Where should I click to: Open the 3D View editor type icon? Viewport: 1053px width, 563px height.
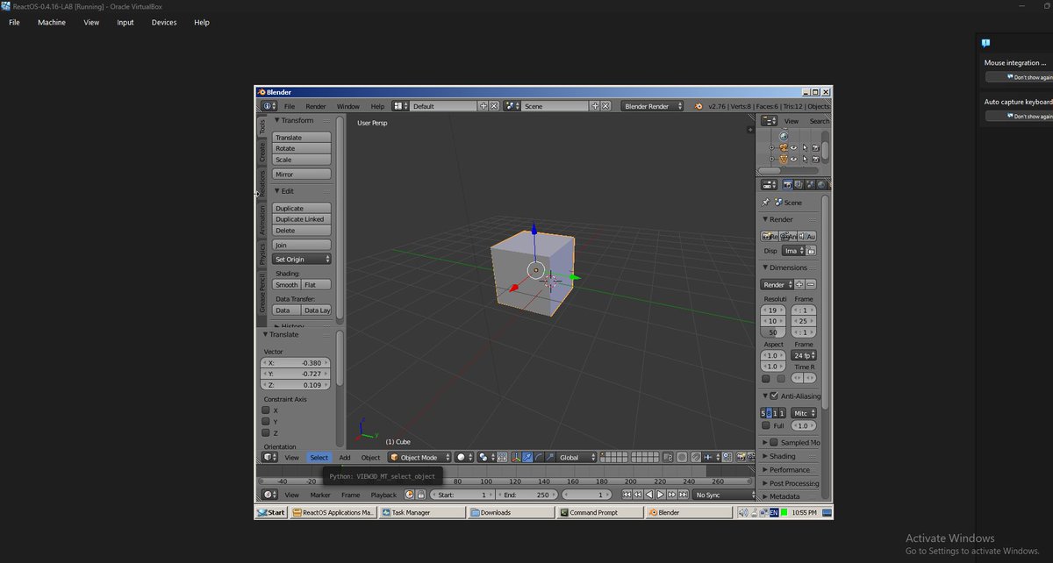269,457
